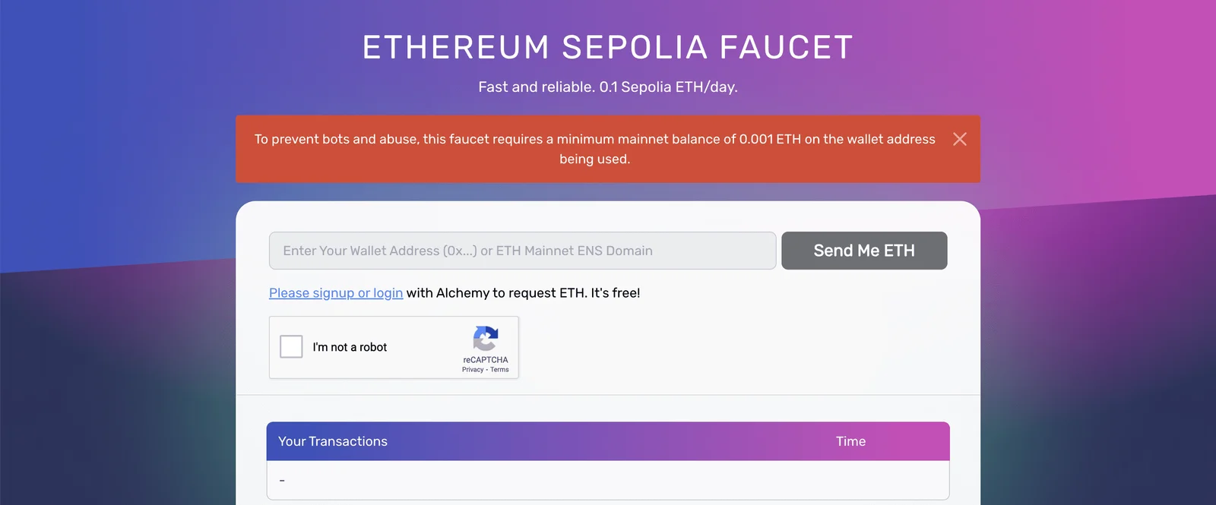Open the Please signup or login link
Screen dimensions: 1216x505
(336, 293)
